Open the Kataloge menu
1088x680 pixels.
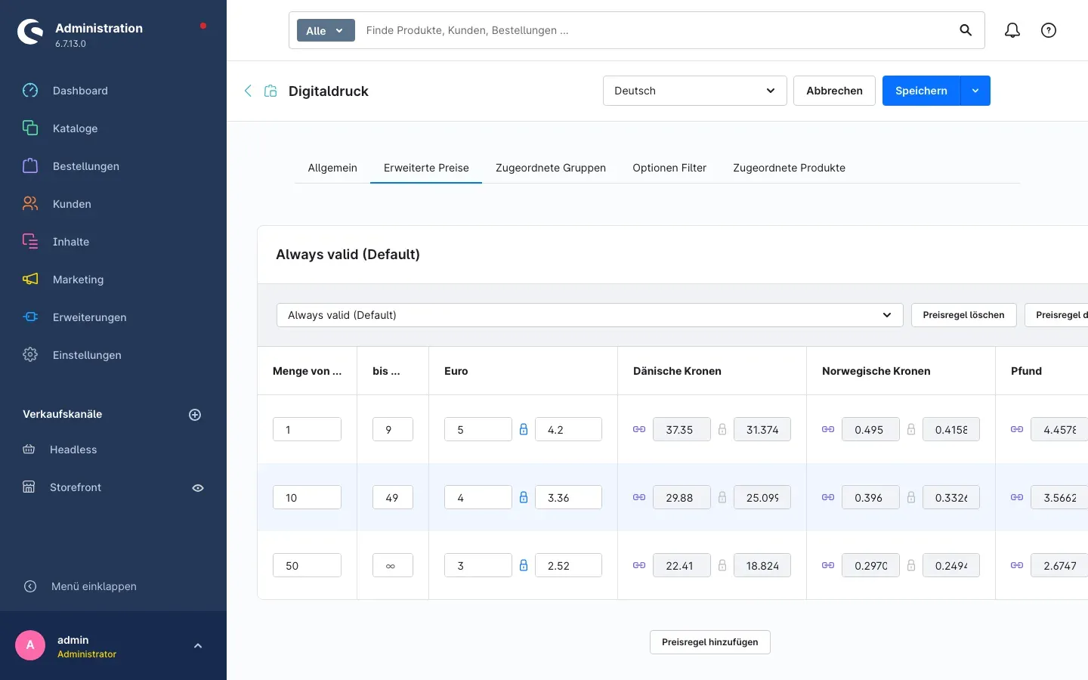[x=75, y=128]
